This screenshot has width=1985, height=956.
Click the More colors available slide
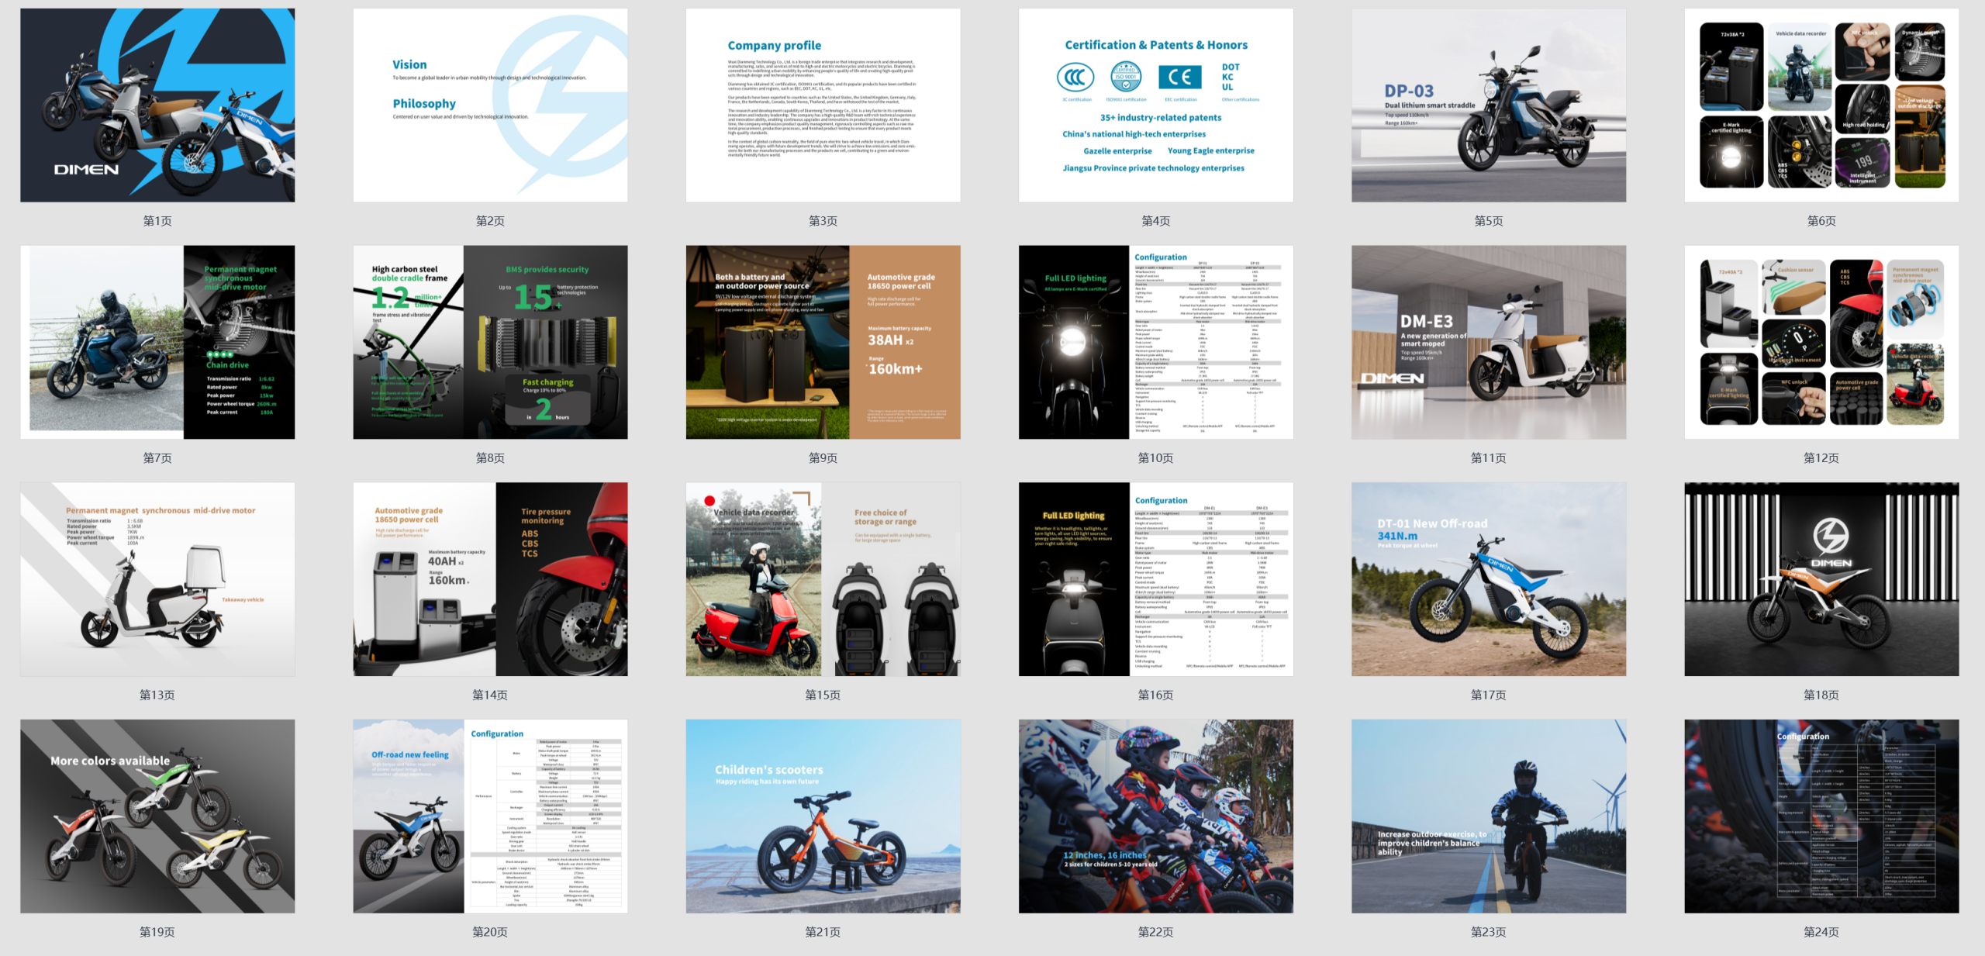pyautogui.click(x=157, y=816)
